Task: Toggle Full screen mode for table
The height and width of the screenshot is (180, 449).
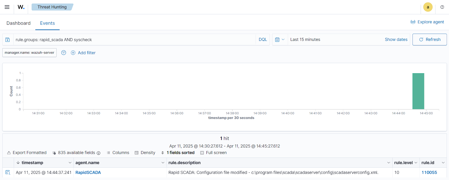Action: pyautogui.click(x=214, y=153)
